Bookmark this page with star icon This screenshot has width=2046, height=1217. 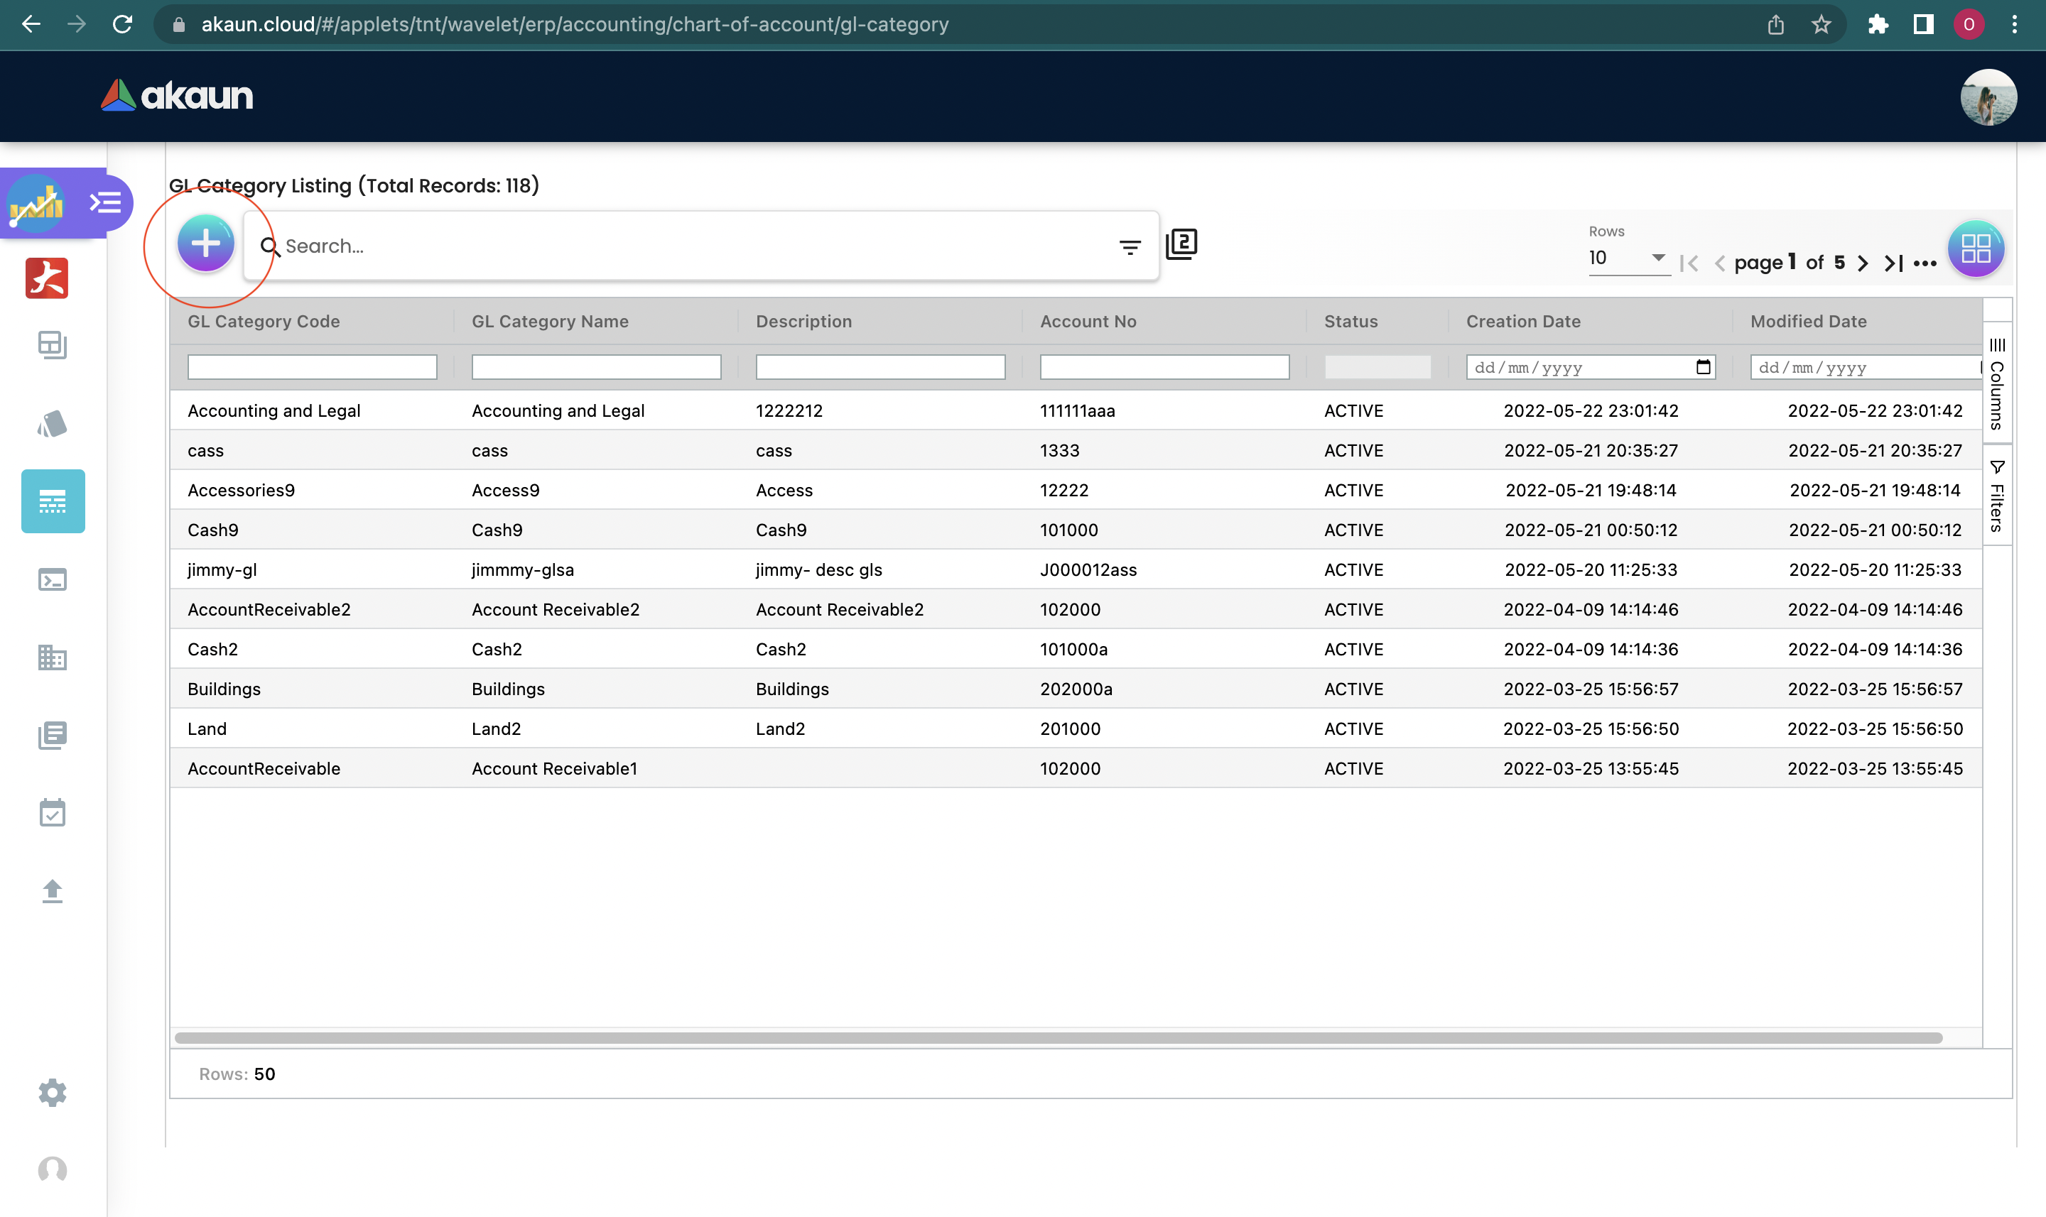click(x=1820, y=25)
